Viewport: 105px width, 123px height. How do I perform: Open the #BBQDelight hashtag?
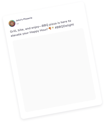64,26
